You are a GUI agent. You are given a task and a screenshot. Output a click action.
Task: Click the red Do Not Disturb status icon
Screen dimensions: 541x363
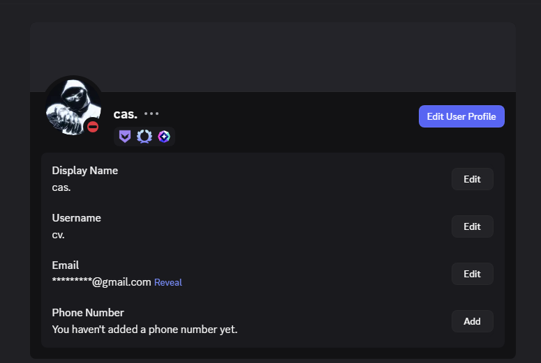93,127
